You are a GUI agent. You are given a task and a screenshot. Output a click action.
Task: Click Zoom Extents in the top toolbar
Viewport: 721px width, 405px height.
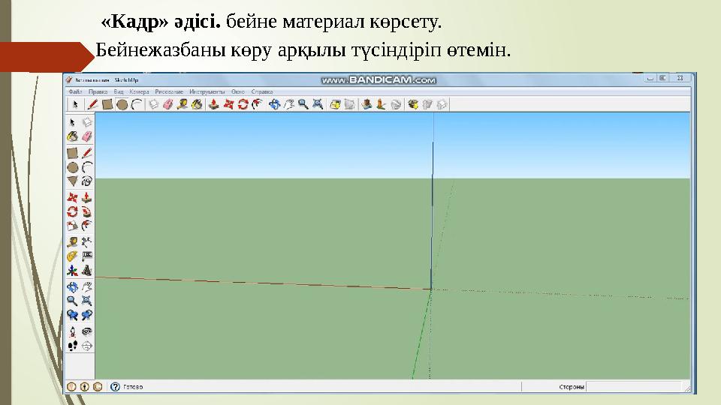(318, 105)
